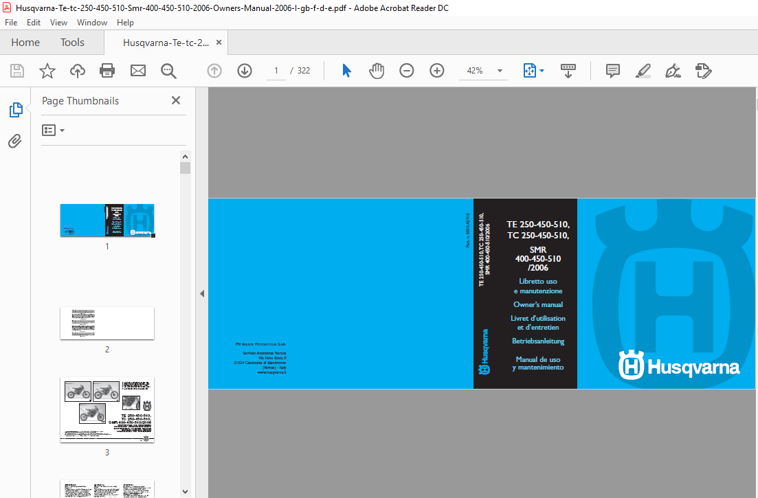The width and height of the screenshot is (758, 498).
Task: Select the Husqvarna-Te-tc-2... document tab
Action: coord(166,43)
